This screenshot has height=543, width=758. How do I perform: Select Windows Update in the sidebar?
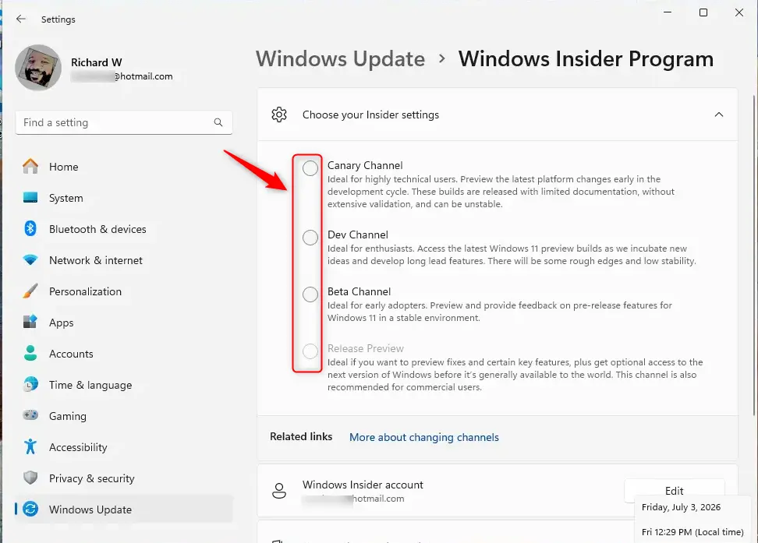click(x=124, y=510)
